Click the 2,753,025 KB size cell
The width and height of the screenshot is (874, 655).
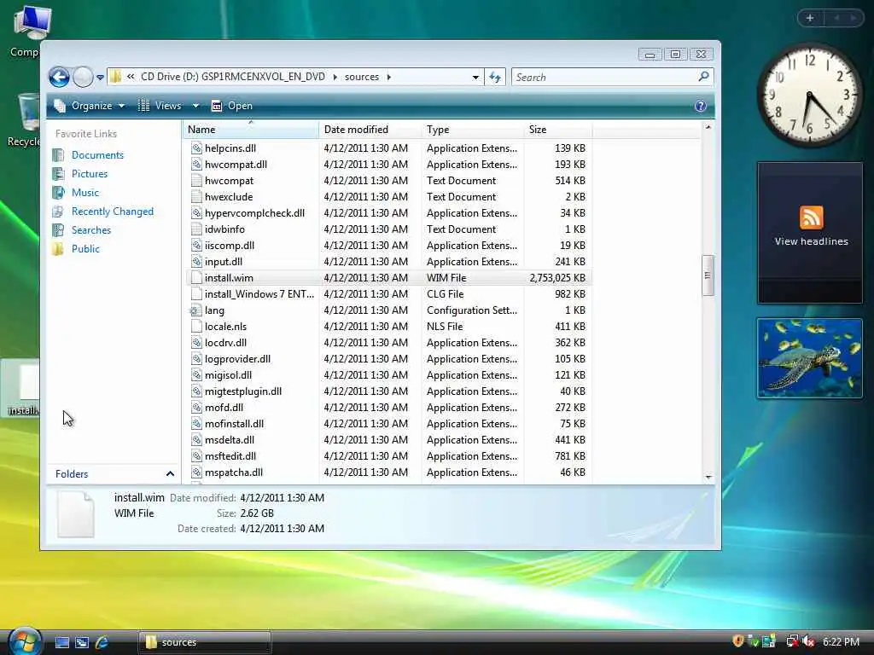[x=557, y=278]
